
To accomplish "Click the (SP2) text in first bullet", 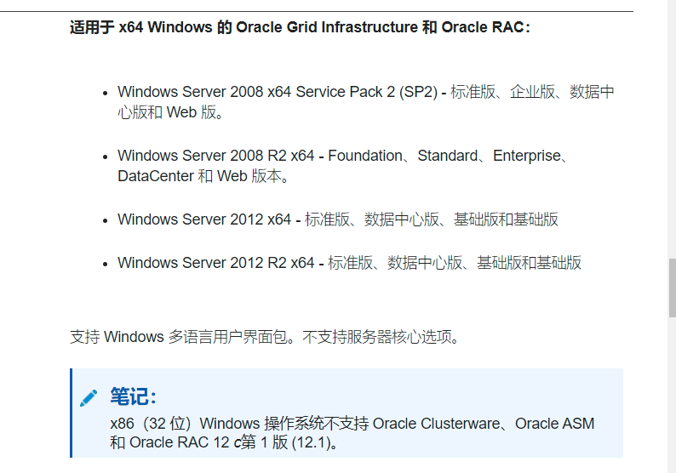I will tap(418, 92).
